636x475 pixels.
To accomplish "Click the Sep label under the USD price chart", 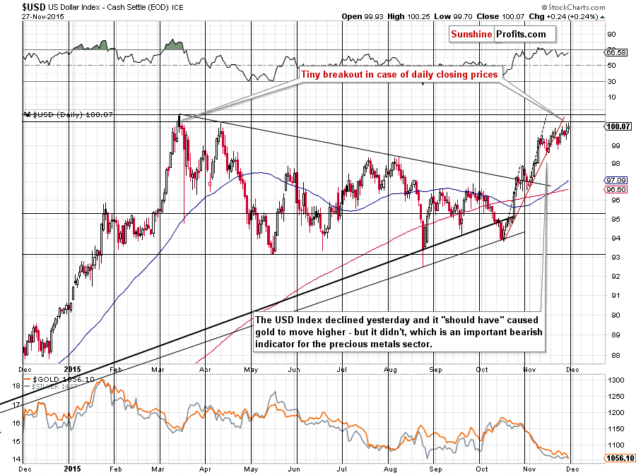I will [x=435, y=370].
